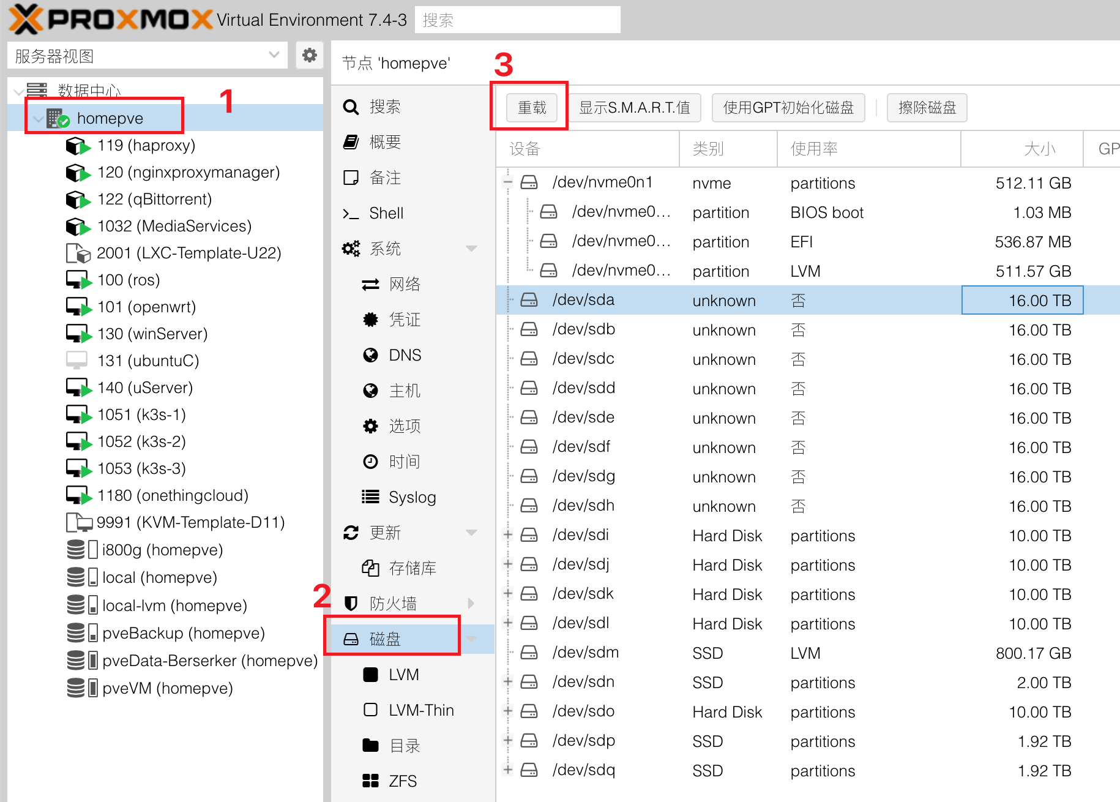Viewport: 1120px width, 802px height.
Task: Click the datacenter server icon
Action: tap(37, 91)
